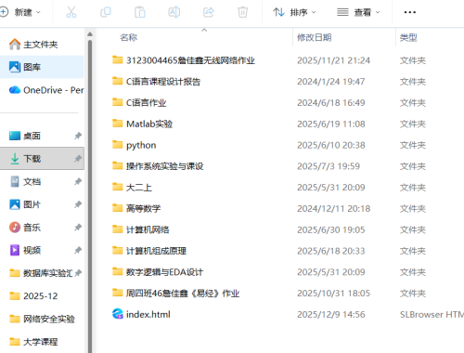Click scroll-up arrow of navigation pane
The height and width of the screenshot is (353, 464).
[90, 34]
